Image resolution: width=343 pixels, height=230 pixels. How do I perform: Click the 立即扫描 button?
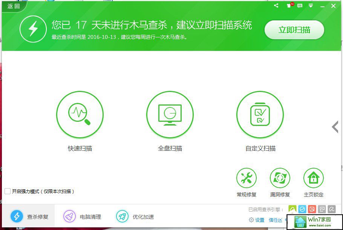coord(294,30)
